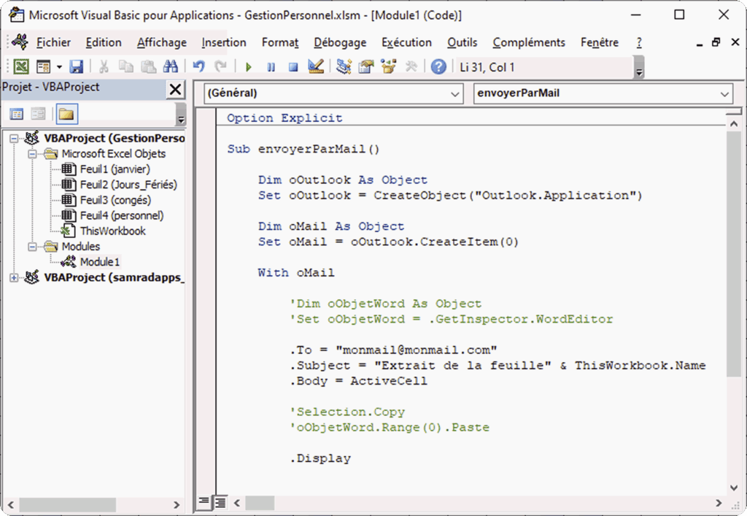Collapse the Modules folder
The height and width of the screenshot is (516, 747).
click(32, 247)
